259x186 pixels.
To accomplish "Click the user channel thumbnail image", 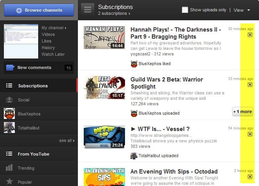I will pyautogui.click(x=21, y=41).
